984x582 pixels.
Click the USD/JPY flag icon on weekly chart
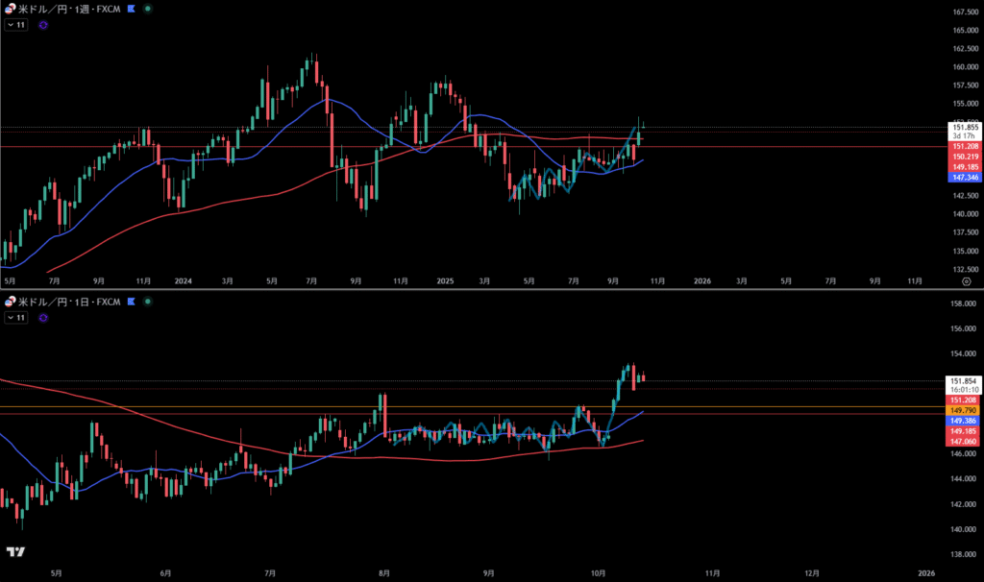tap(10, 8)
